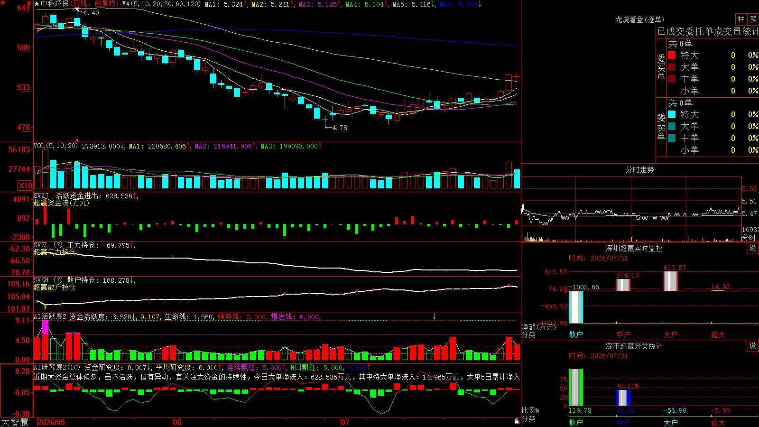The image size is (759, 427).
Task: Click the 超赢主力持仓 label
Action: [x=55, y=252]
